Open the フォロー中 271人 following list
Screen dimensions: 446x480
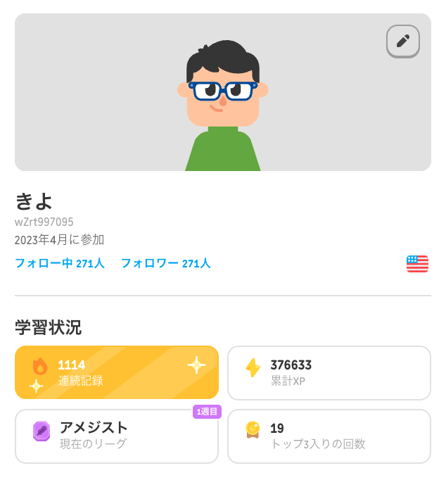[x=60, y=264]
